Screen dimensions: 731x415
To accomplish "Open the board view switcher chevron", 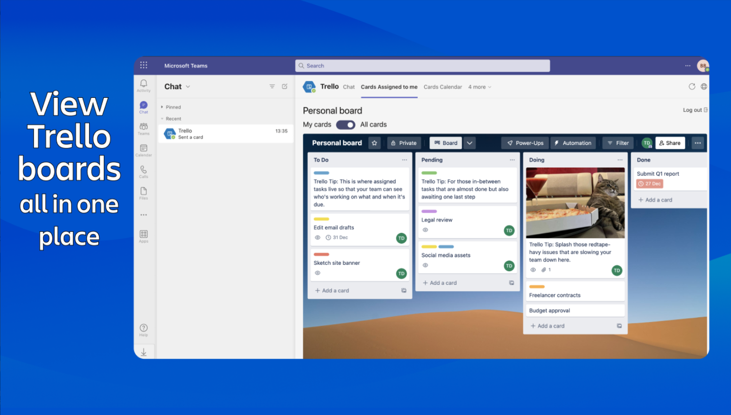I will [469, 143].
